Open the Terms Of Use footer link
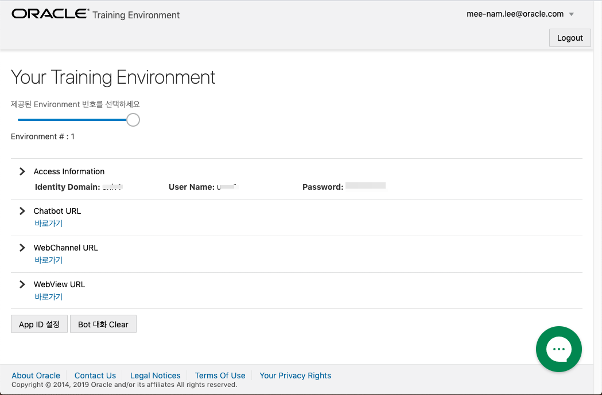The width and height of the screenshot is (602, 395). pyautogui.click(x=220, y=376)
